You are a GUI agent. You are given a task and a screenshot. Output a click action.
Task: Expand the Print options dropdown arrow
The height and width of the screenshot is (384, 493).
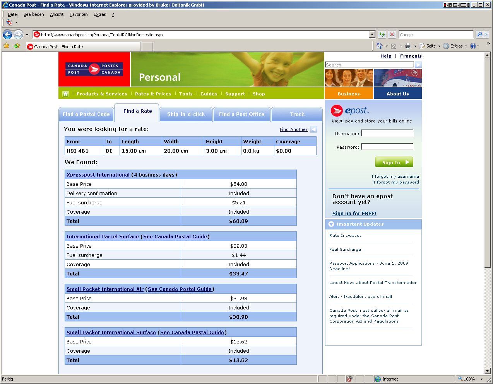pyautogui.click(x=415, y=46)
